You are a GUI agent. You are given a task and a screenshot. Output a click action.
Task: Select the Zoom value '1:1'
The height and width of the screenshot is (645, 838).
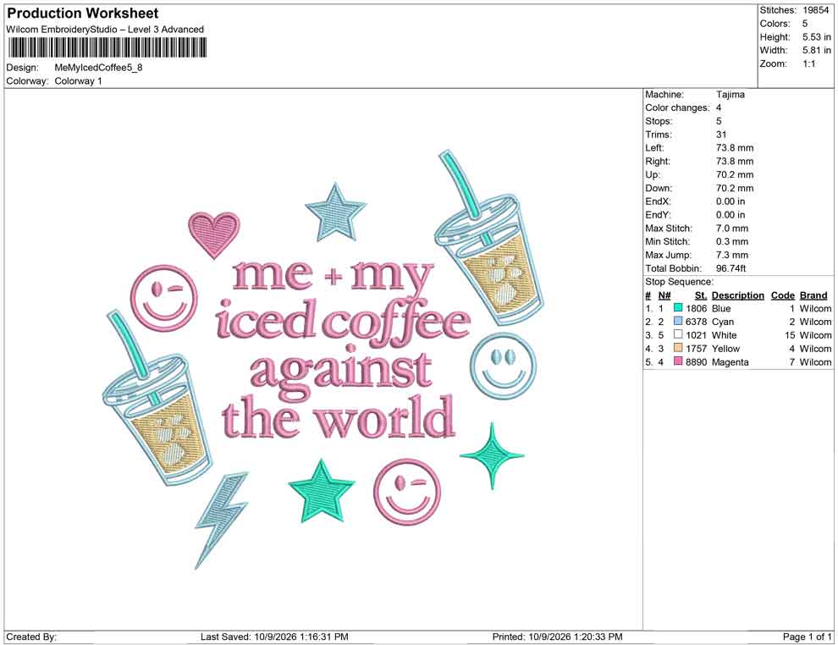pos(808,63)
